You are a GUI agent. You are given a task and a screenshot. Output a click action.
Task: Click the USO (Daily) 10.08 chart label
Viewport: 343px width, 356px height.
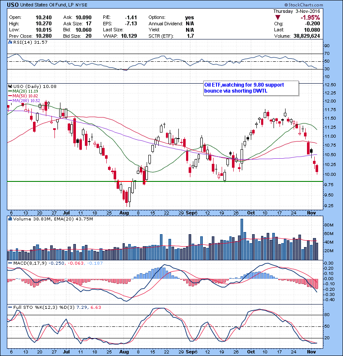click(x=35, y=86)
